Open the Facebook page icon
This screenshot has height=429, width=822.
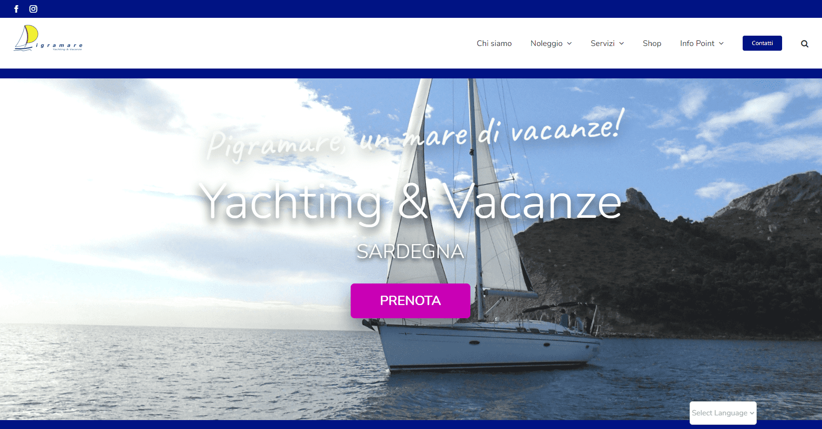pyautogui.click(x=16, y=9)
